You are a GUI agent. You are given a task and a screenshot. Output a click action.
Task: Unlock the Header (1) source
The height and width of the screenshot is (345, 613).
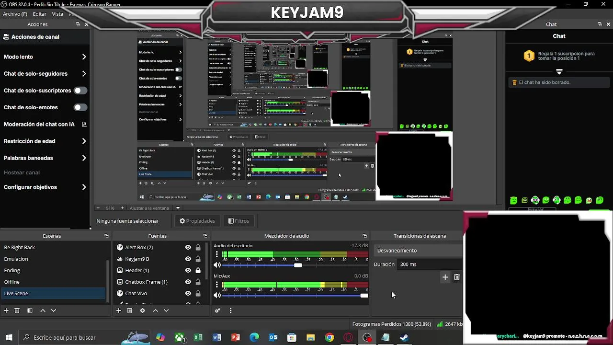(198, 270)
